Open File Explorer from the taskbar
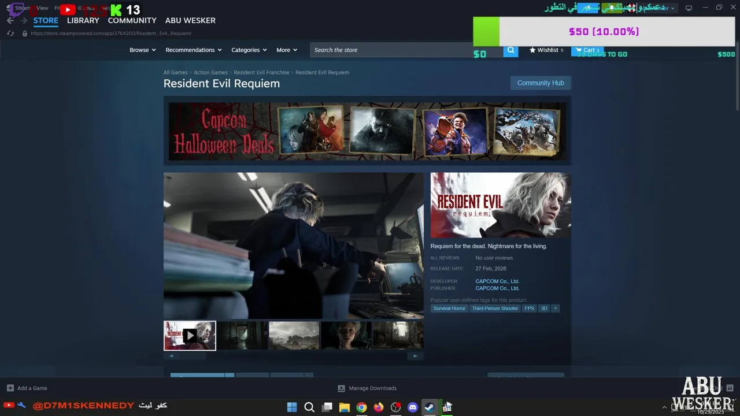This screenshot has width=740, height=416. 344,407
